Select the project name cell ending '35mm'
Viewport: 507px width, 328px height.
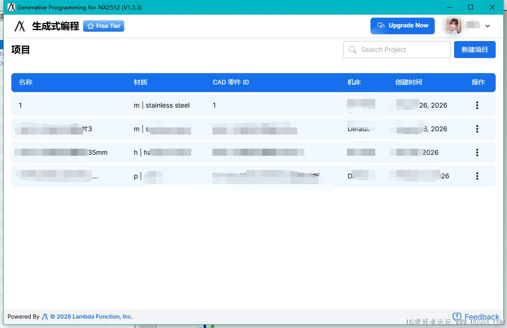[x=61, y=152]
